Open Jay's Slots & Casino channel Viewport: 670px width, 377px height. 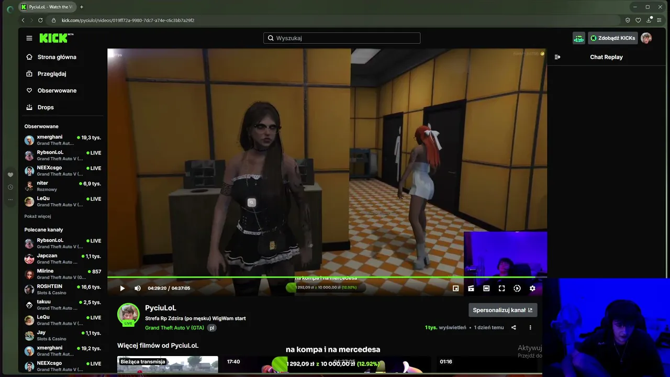tap(63, 335)
